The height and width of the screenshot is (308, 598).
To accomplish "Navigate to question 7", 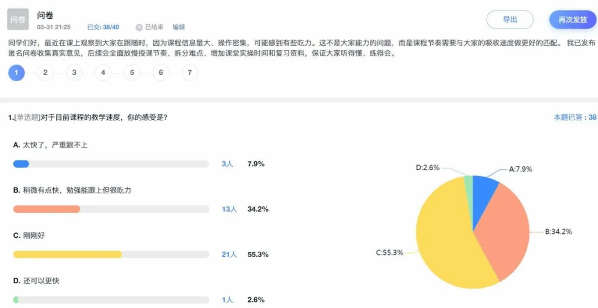I will click(x=190, y=73).
